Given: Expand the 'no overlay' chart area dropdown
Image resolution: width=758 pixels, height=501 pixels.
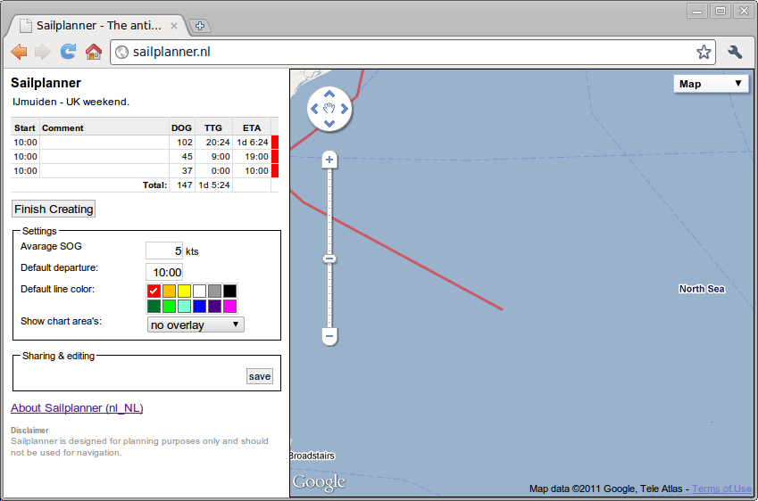Looking at the screenshot, I should pyautogui.click(x=196, y=324).
